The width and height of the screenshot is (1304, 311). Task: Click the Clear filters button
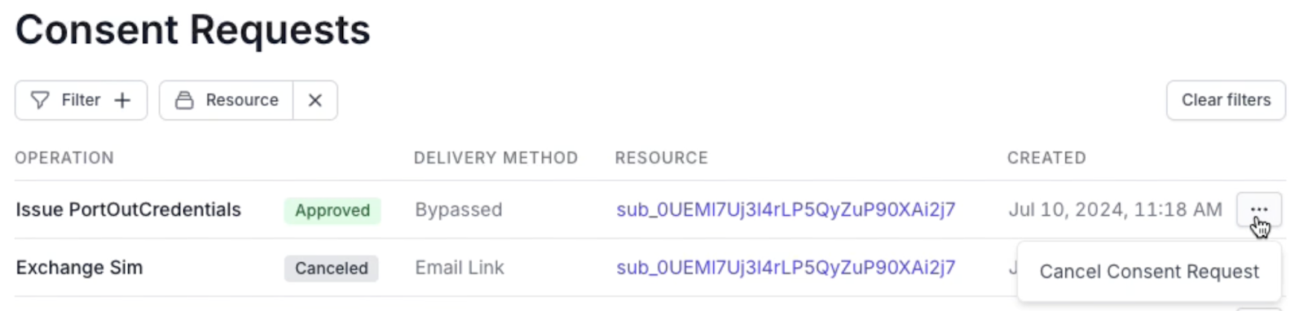(1226, 100)
